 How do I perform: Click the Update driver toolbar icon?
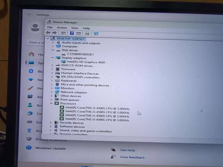[x=87, y=33]
